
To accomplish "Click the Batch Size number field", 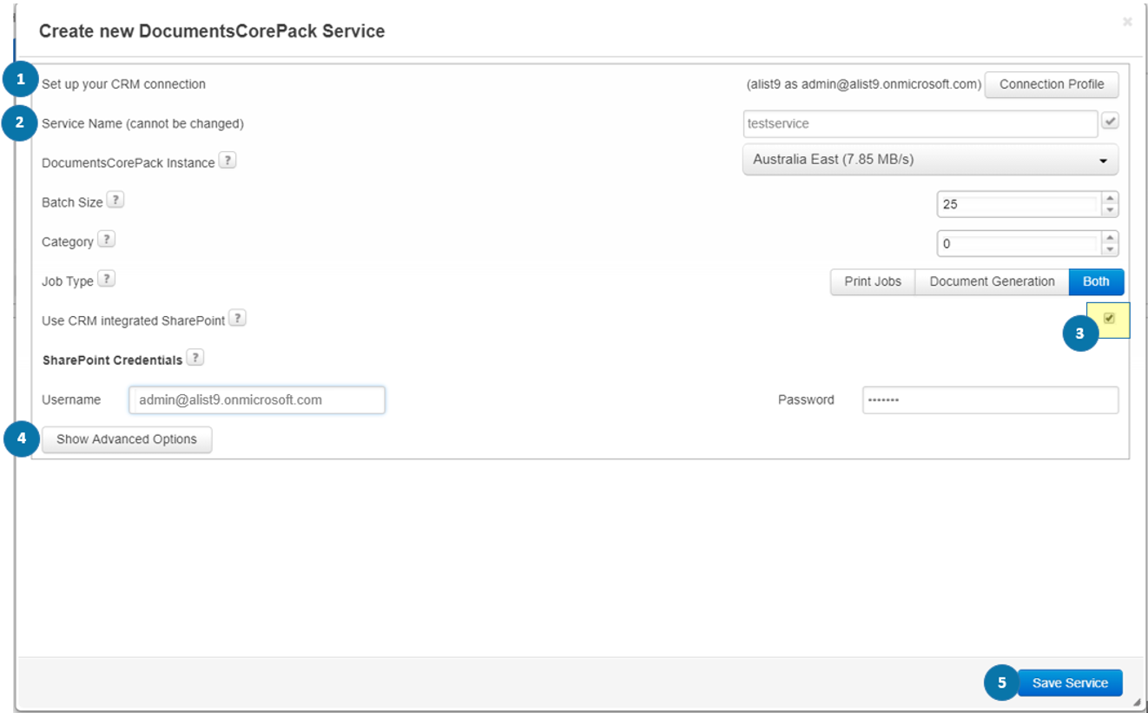I will click(1019, 204).
